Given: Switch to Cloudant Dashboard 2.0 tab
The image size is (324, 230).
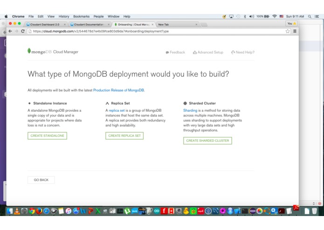Looking at the screenshot, I should (46, 25).
